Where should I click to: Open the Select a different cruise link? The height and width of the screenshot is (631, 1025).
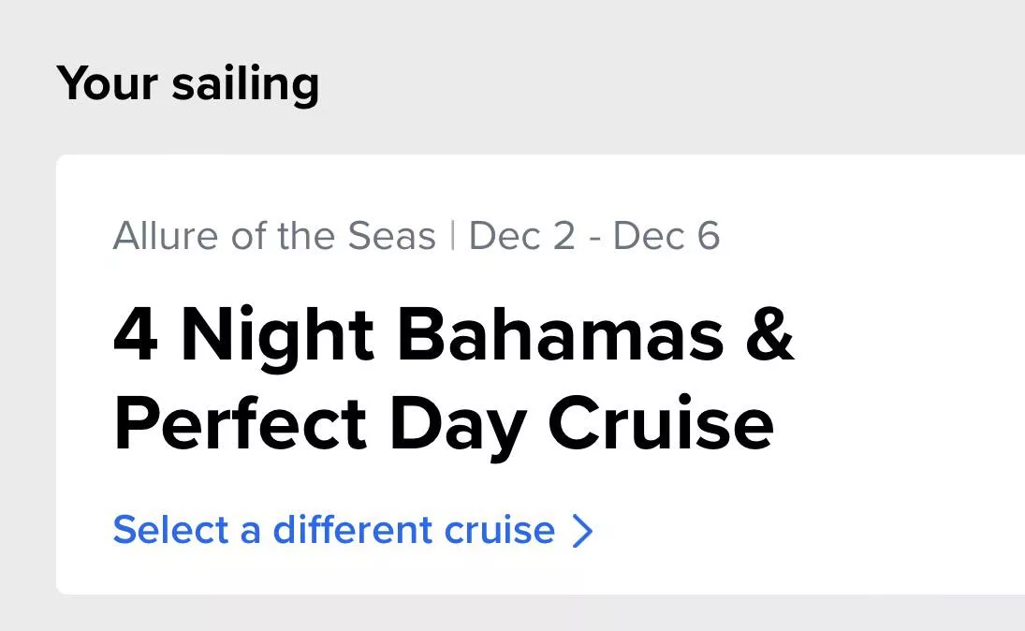(x=333, y=531)
